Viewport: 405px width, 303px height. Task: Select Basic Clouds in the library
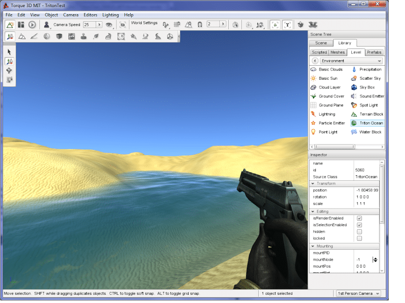[x=327, y=70]
